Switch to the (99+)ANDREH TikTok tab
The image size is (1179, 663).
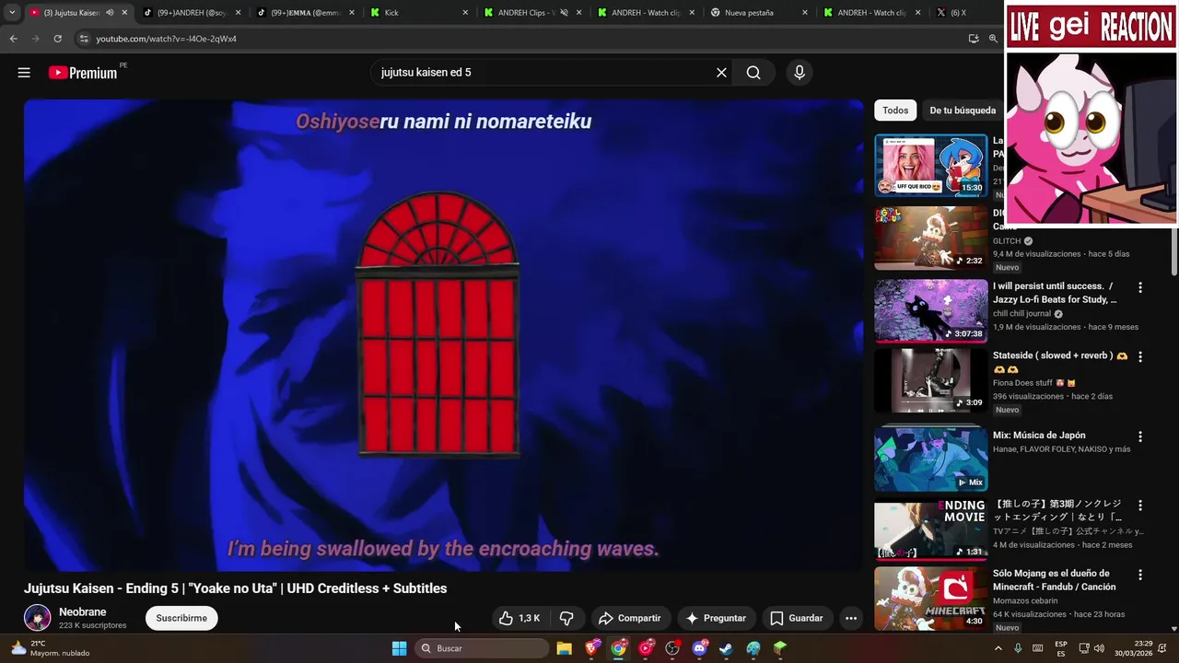(192, 13)
